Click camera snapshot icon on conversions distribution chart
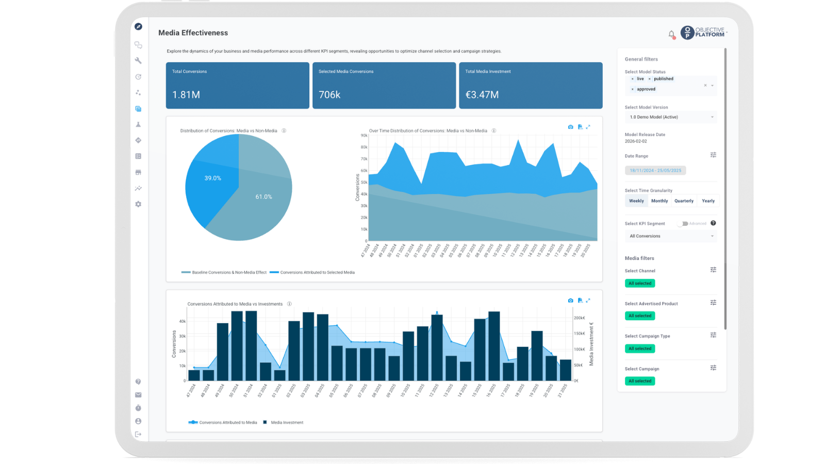 coord(570,127)
